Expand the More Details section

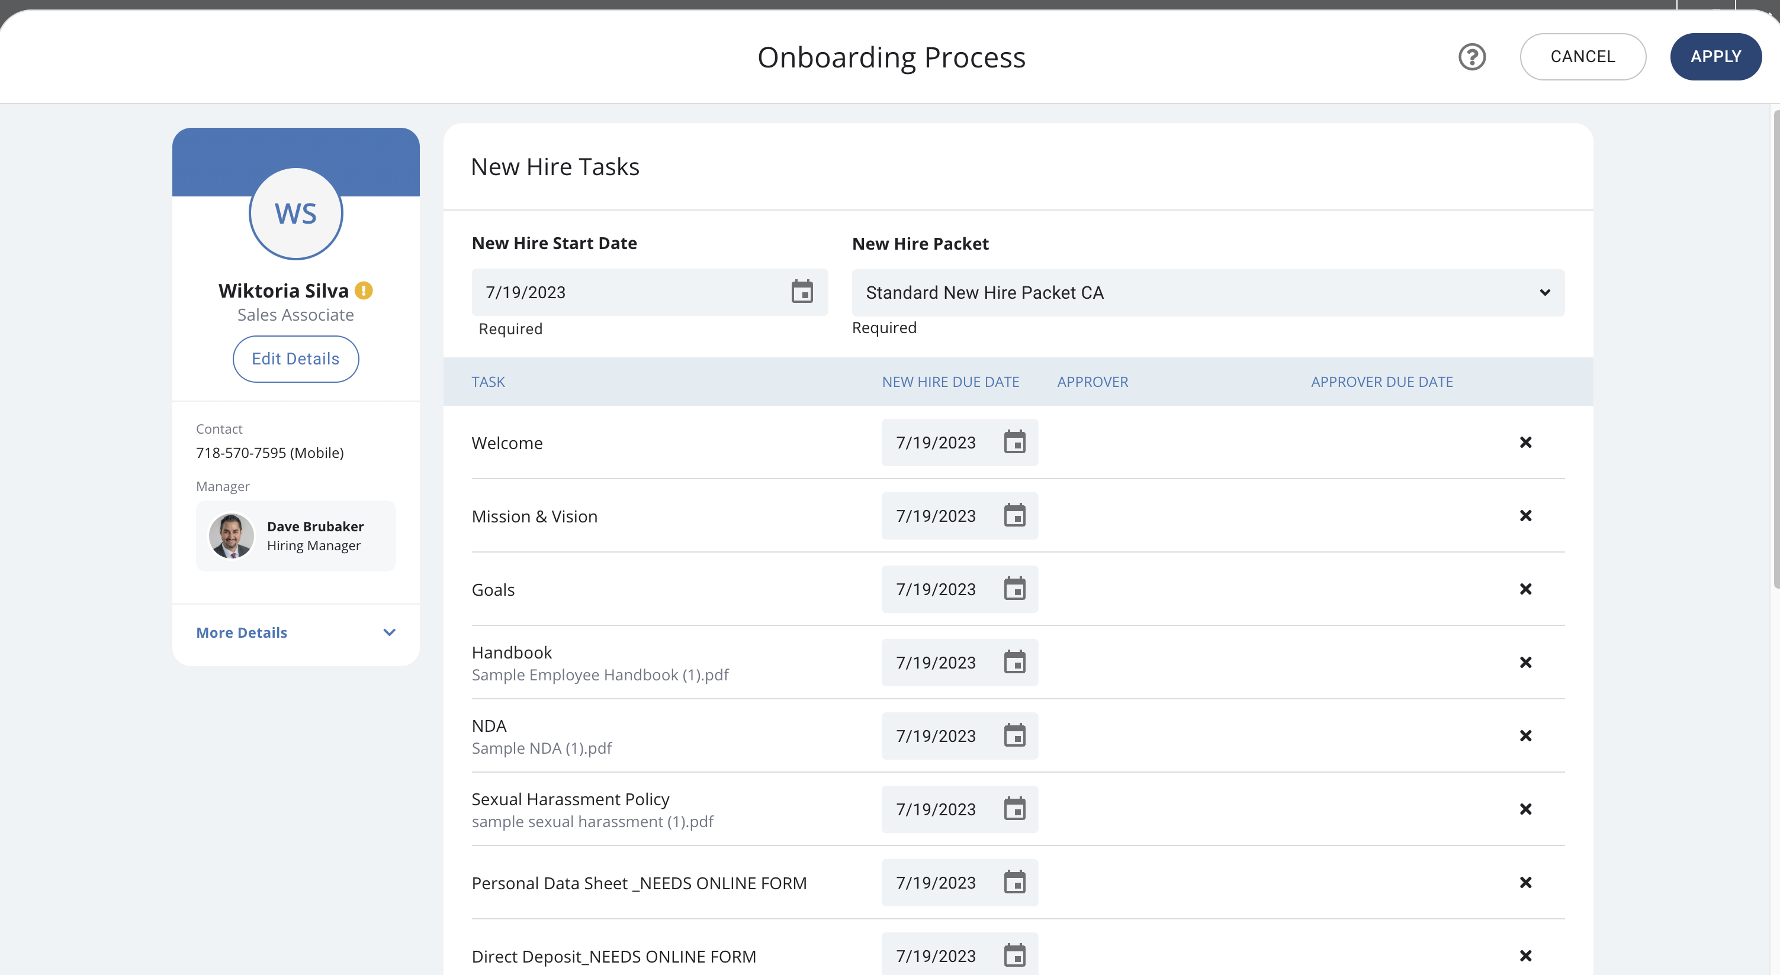[295, 632]
